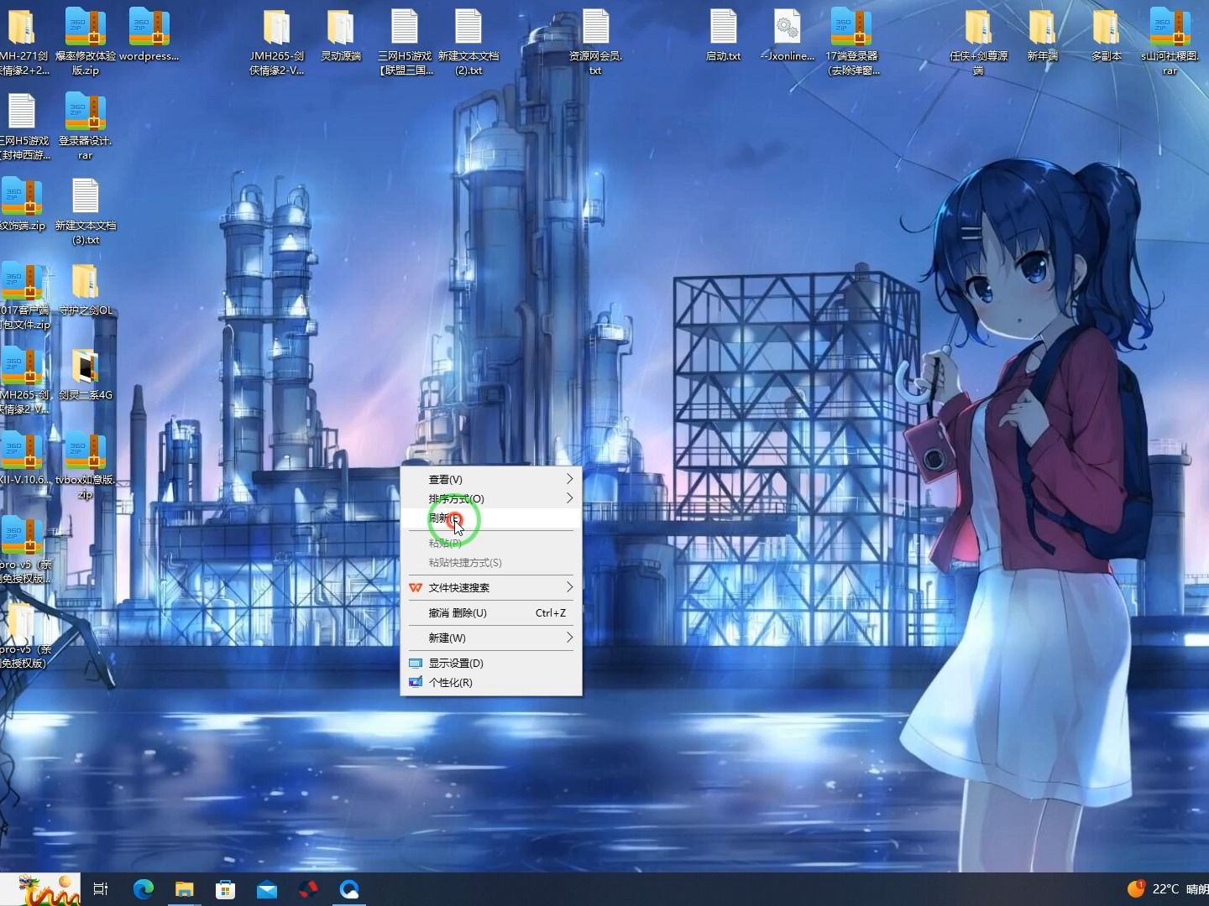Open the Mail app from the taskbar
This screenshot has width=1209, height=906.
click(x=267, y=889)
